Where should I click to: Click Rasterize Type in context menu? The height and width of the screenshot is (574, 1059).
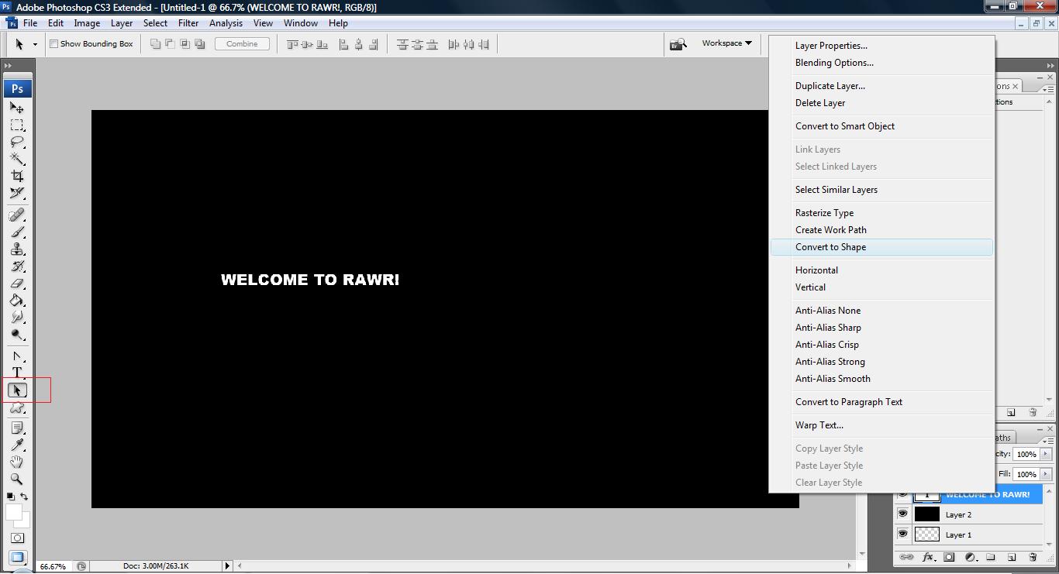[824, 213]
